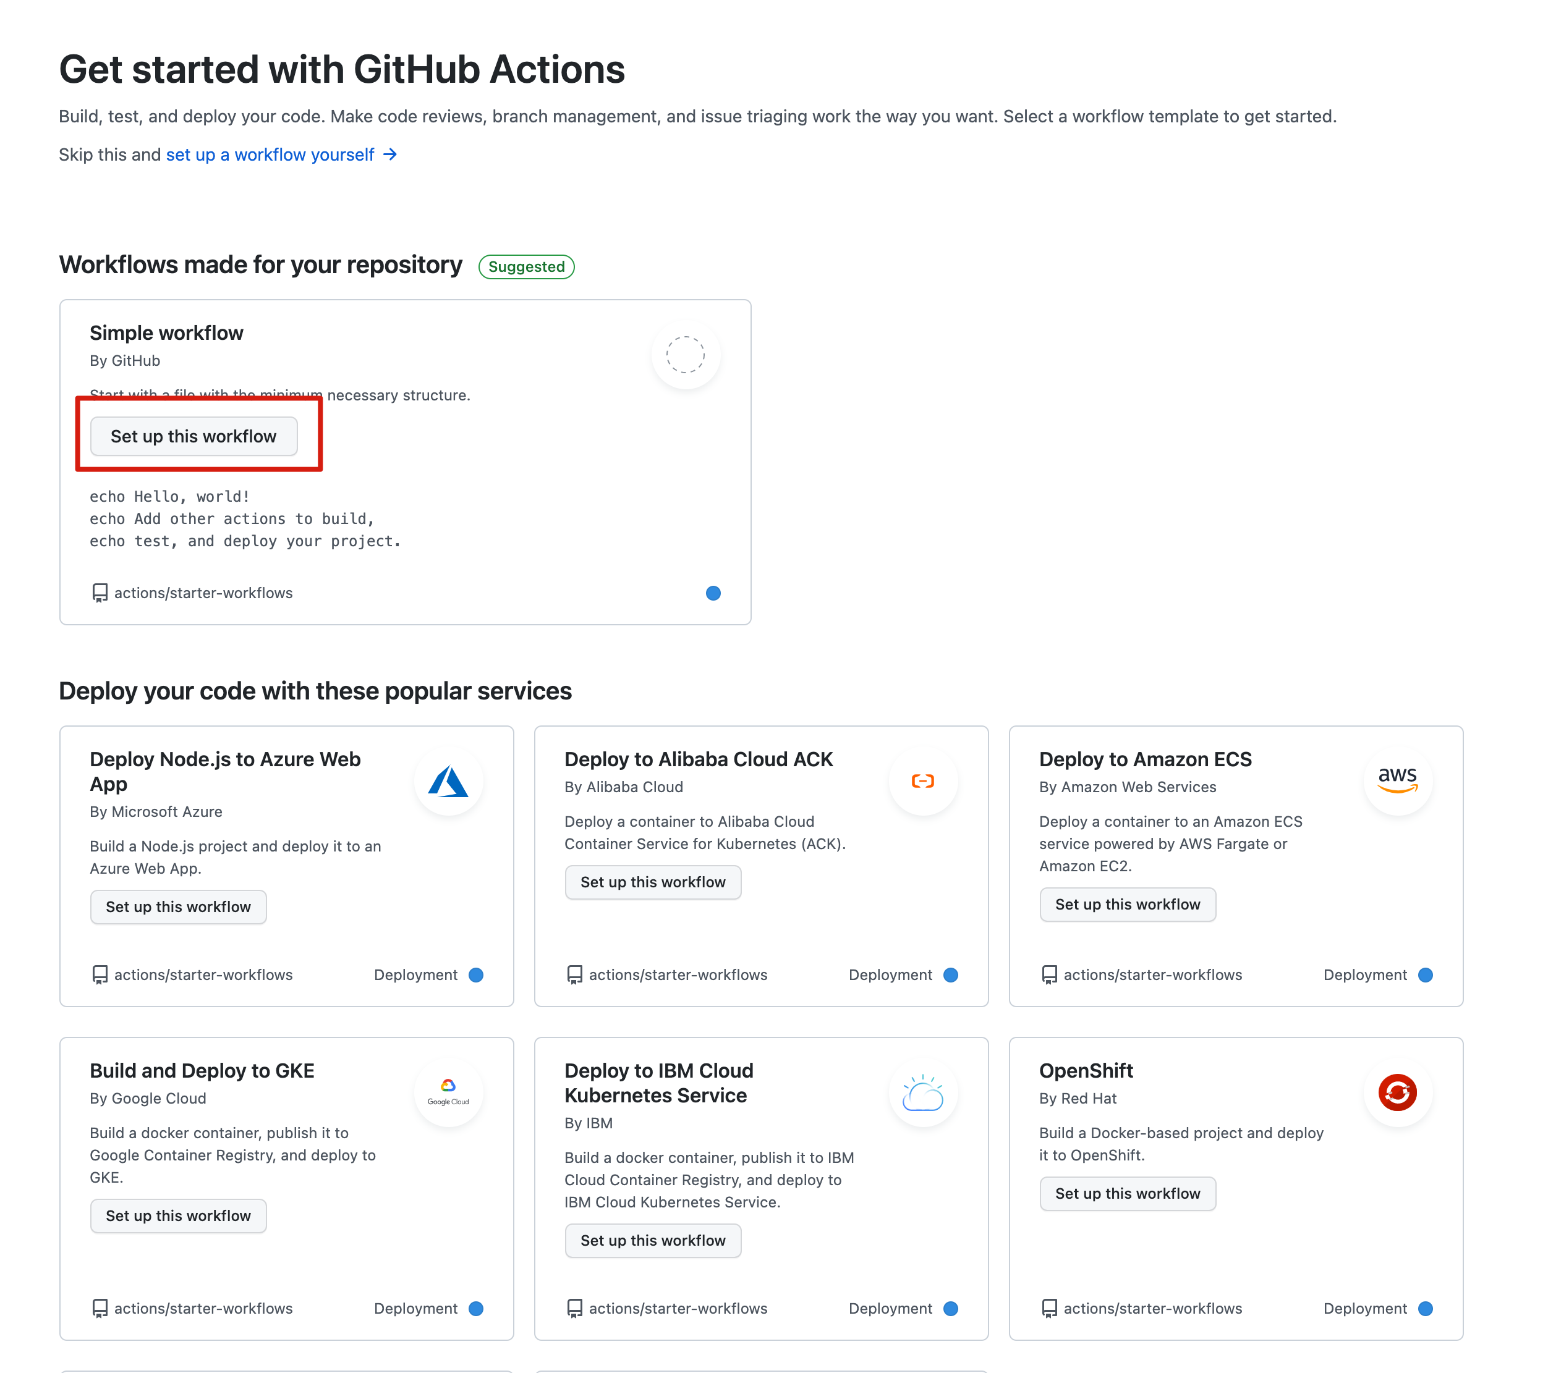Click the blue dot in Simple workflow card
Viewport: 1548px width, 1373px height.
713,593
